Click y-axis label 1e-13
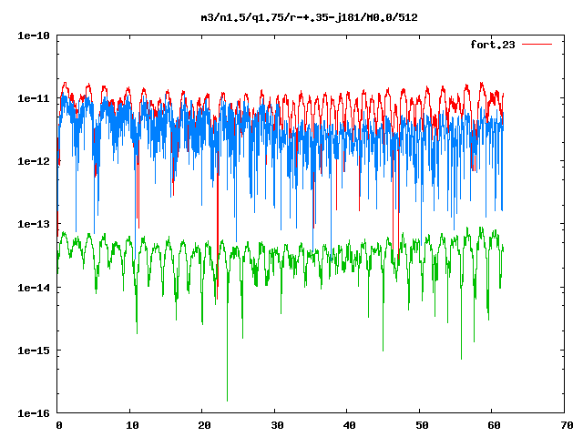The height and width of the screenshot is (437, 583). (34, 224)
